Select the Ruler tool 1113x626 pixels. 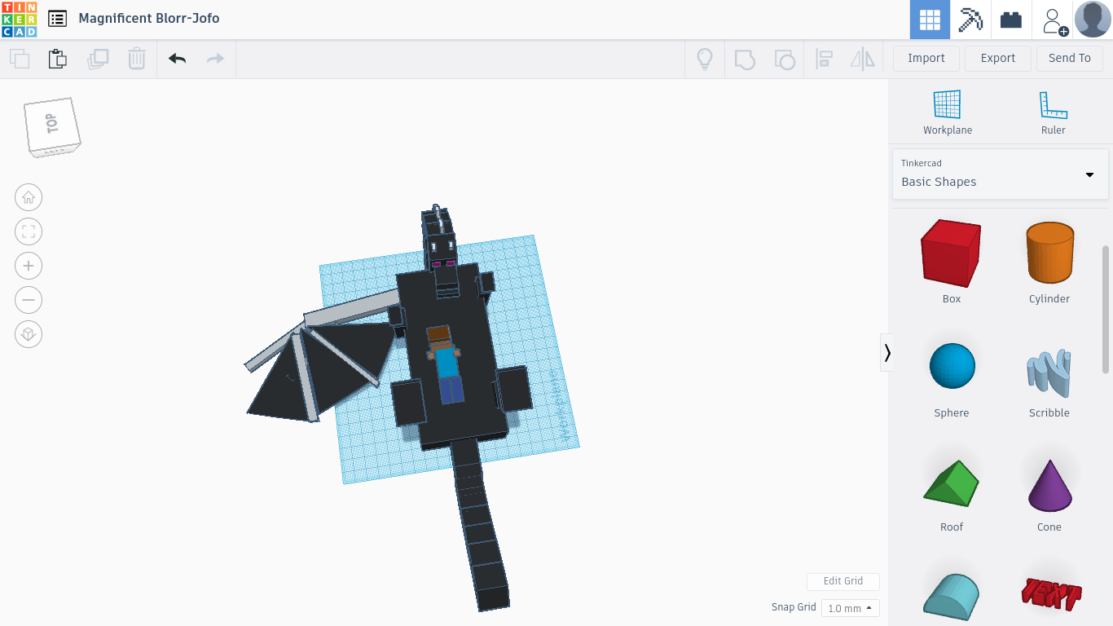pyautogui.click(x=1053, y=112)
